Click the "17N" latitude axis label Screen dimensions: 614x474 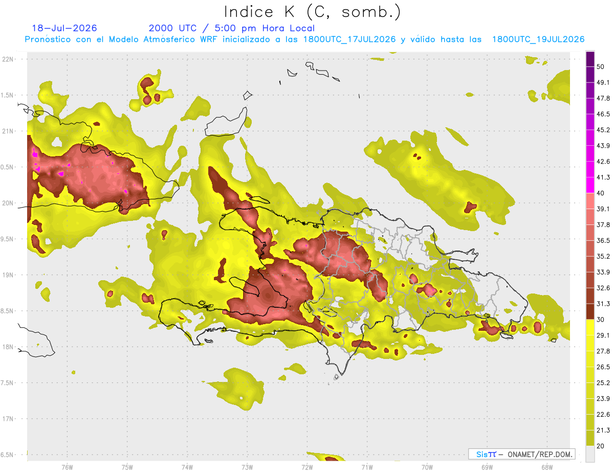(x=8, y=419)
